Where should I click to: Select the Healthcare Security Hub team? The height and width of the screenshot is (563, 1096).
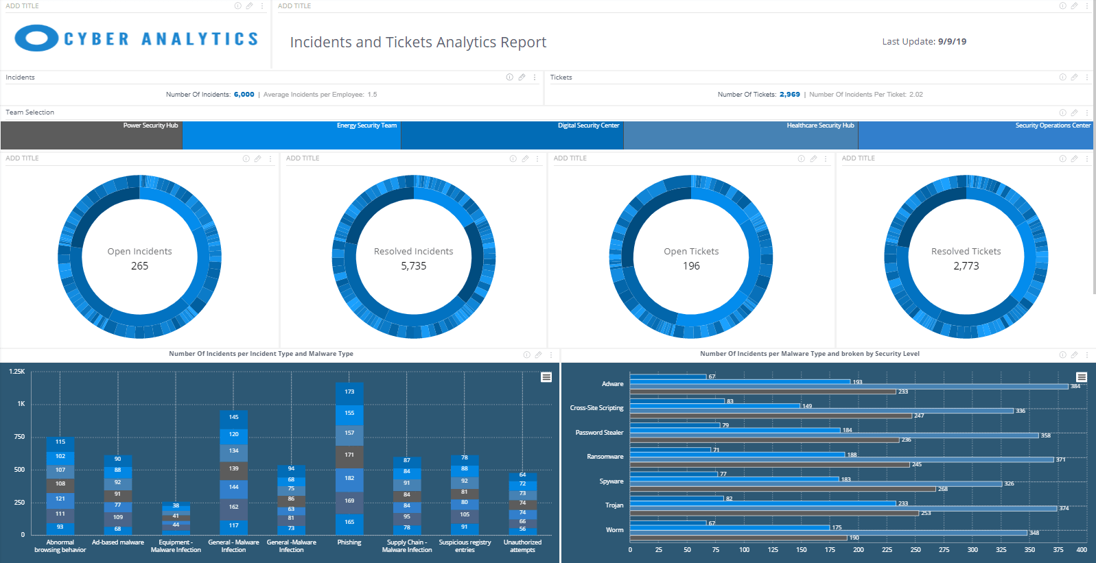click(741, 135)
